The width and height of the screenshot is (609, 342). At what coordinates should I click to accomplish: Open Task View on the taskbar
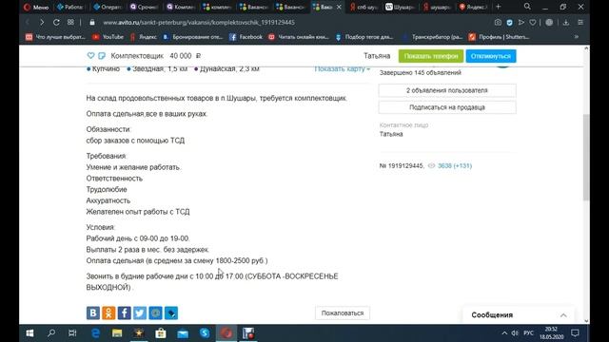tap(72, 333)
